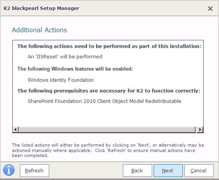Close the Setup Manager window
This screenshot has height=180, width=219.
click(210, 9)
